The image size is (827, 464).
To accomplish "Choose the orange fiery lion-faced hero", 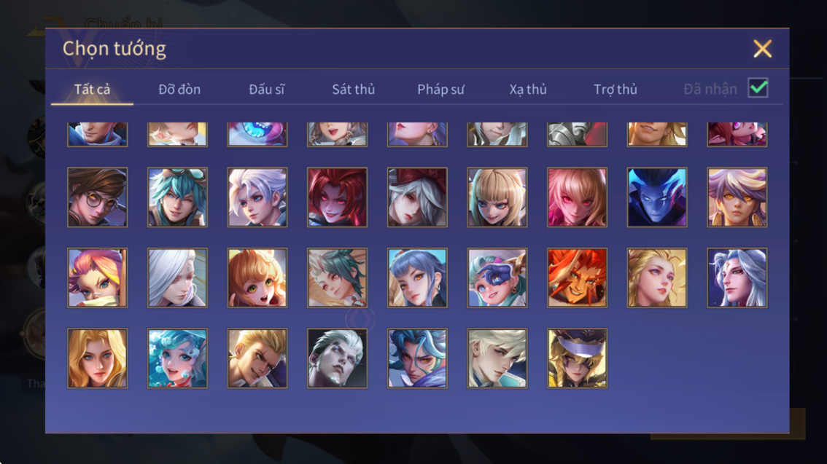I will pos(577,278).
